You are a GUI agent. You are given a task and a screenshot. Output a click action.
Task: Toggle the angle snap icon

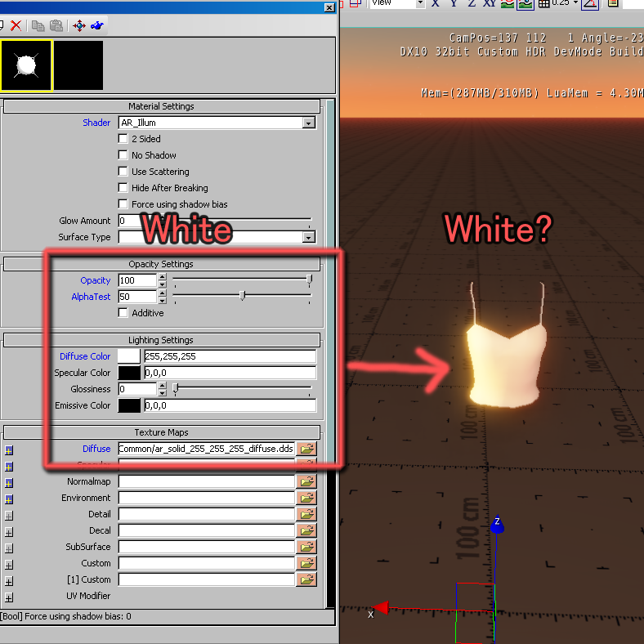[x=590, y=4]
